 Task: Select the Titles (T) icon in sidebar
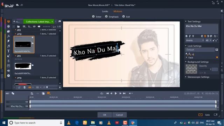pos(8,51)
